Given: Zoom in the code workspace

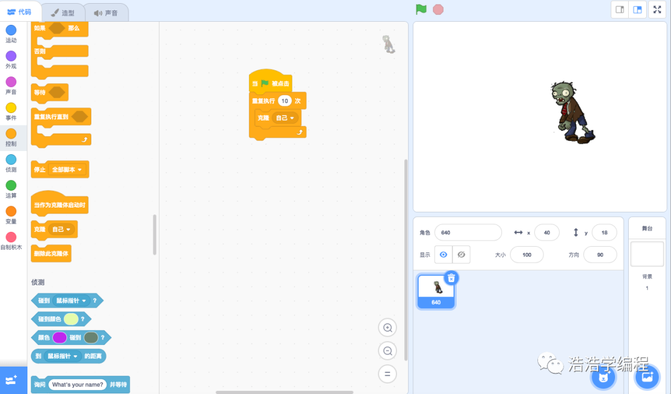Looking at the screenshot, I should pos(387,328).
